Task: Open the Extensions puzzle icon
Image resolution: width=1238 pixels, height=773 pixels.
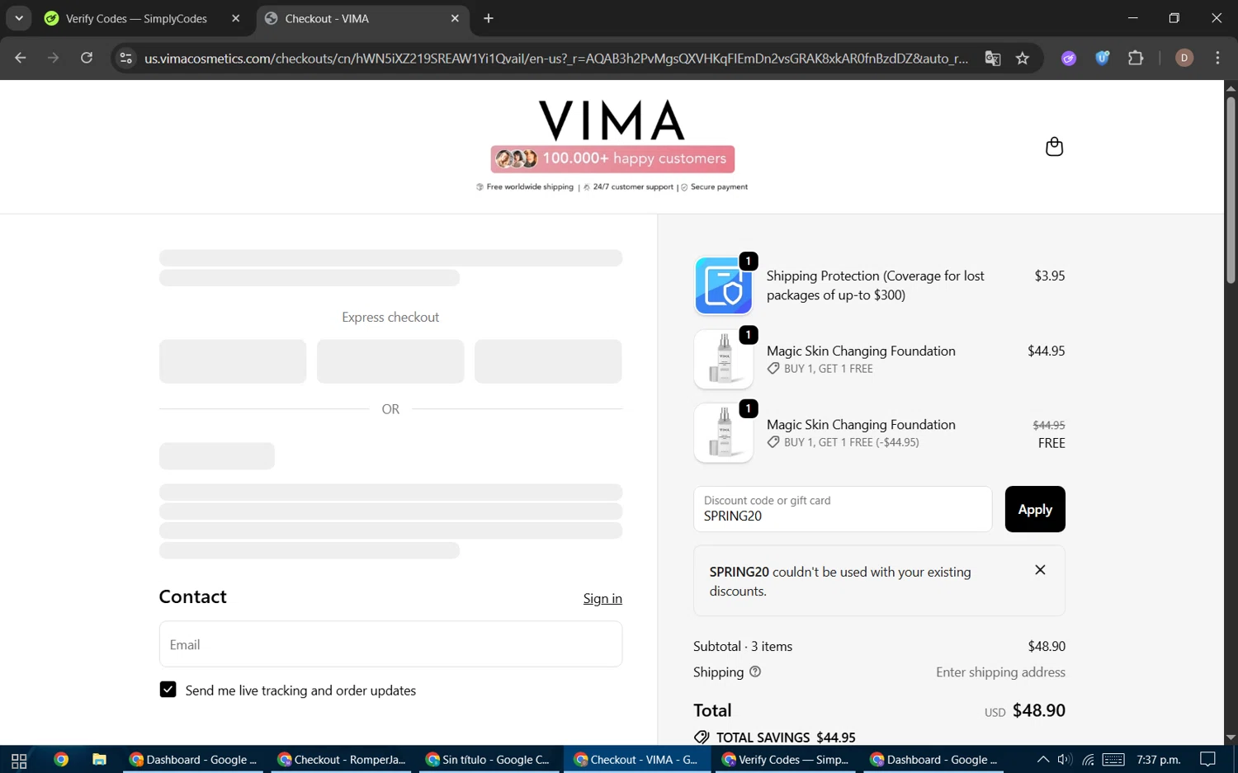Action: pyautogui.click(x=1136, y=58)
